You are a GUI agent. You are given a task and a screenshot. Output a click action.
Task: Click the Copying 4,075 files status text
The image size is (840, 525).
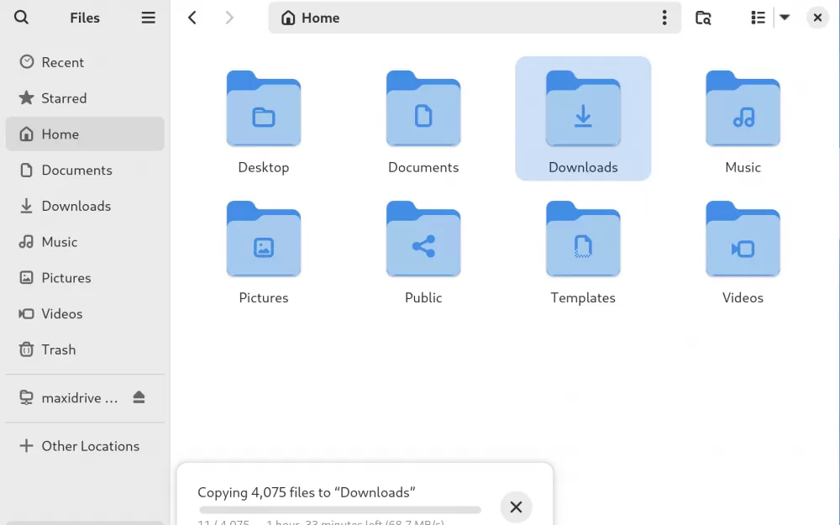tap(307, 492)
